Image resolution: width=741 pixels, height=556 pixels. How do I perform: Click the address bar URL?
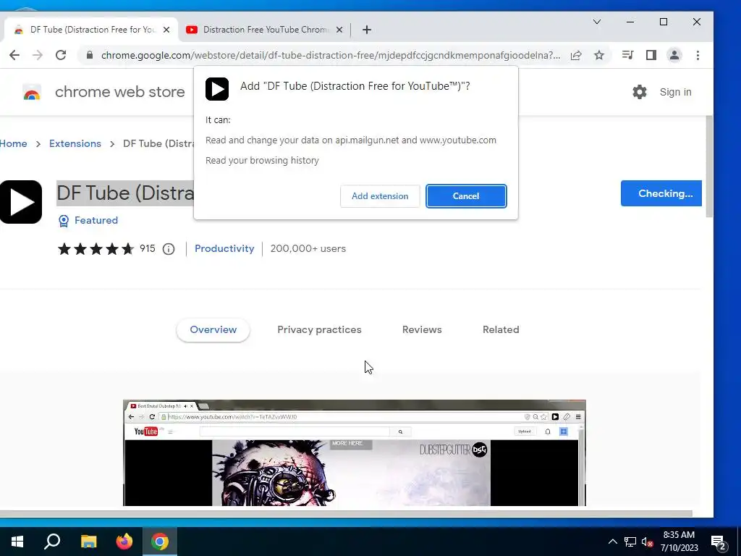tap(331, 55)
